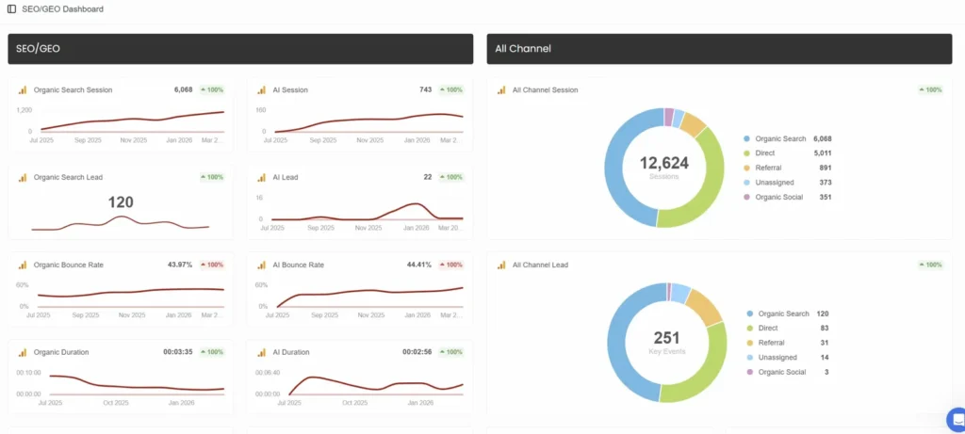Toggle Organic Social in Lead legend
The image size is (965, 434).
(x=777, y=372)
